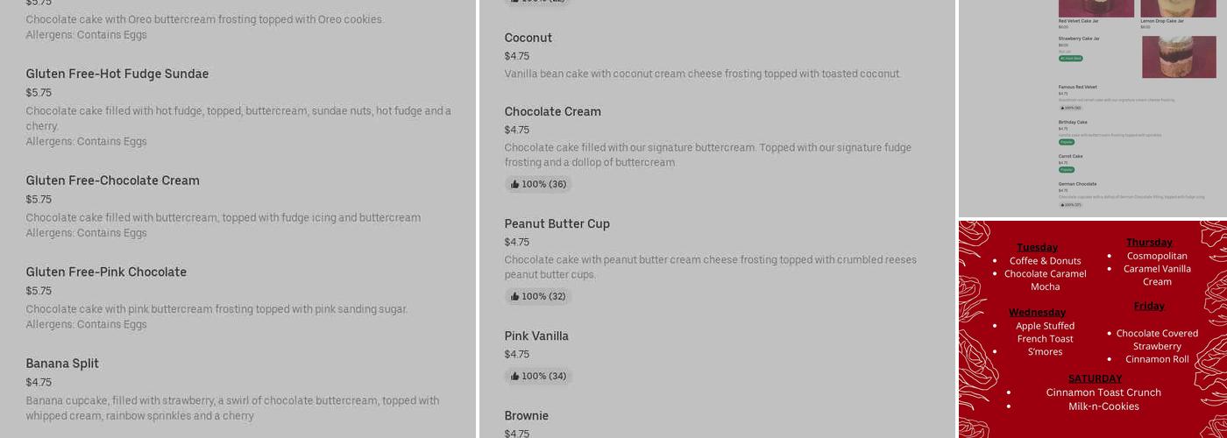This screenshot has height=438, width=1227.
Task: Click the thumbs-up icon under Chocolate Cream
Action: 514,185
